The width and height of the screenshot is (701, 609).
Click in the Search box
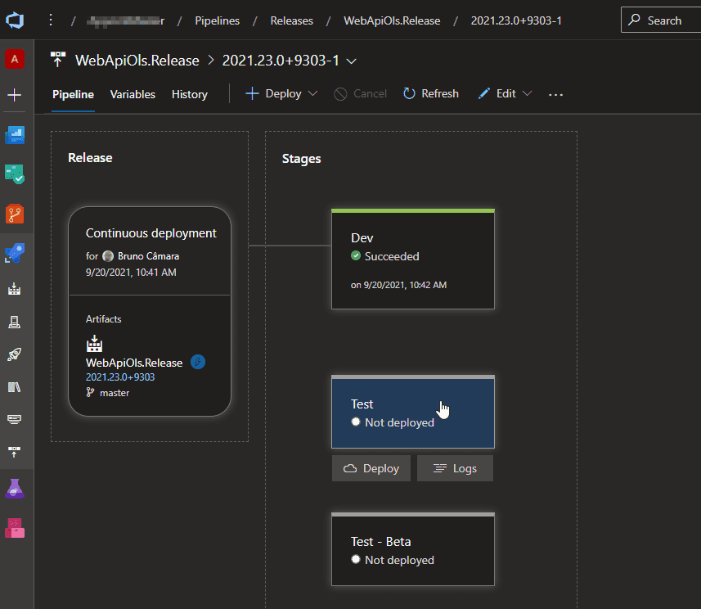point(661,20)
